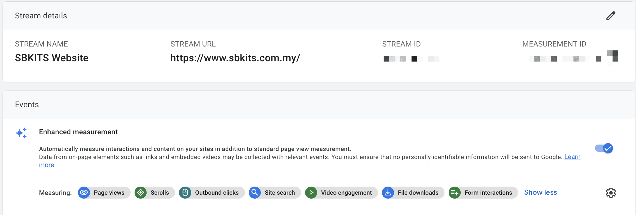Click the Video engagement play icon
This screenshot has width=636, height=215.
coord(311,192)
